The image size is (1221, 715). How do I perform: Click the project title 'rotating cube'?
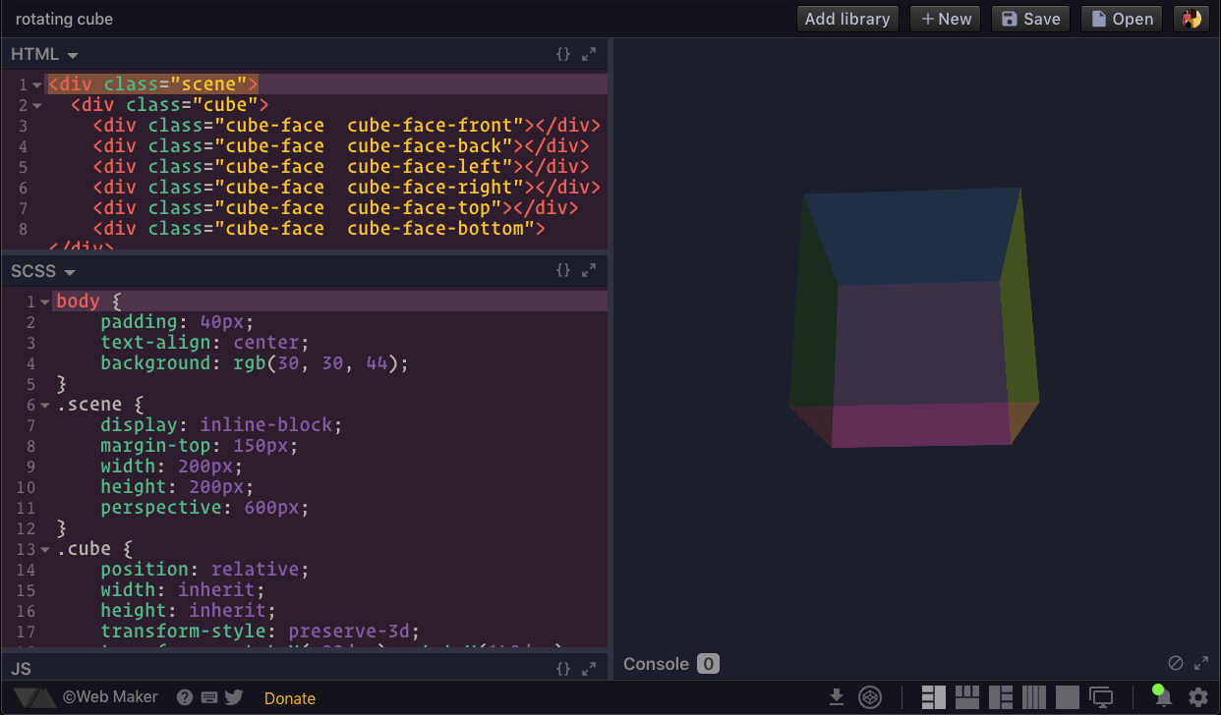[64, 18]
